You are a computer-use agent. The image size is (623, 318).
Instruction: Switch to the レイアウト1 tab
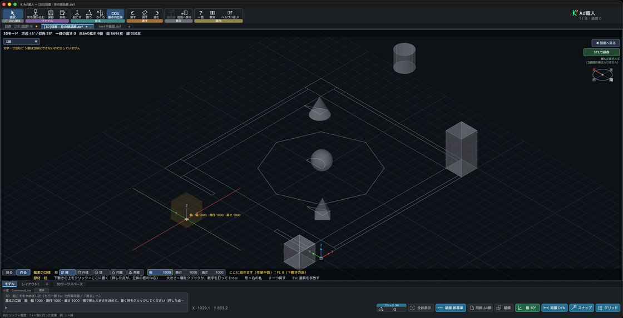click(30, 284)
